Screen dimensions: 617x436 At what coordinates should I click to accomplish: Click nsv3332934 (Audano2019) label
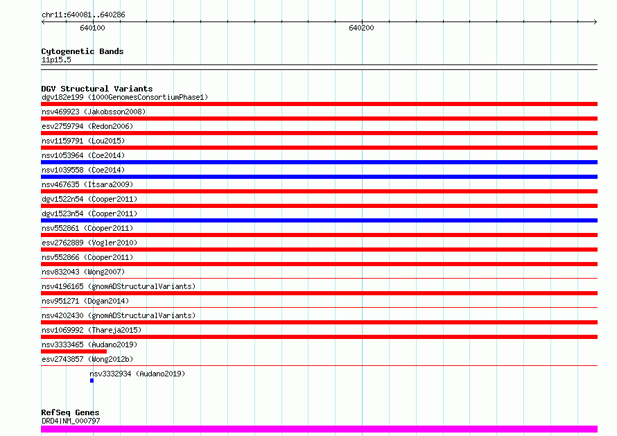[x=137, y=374]
